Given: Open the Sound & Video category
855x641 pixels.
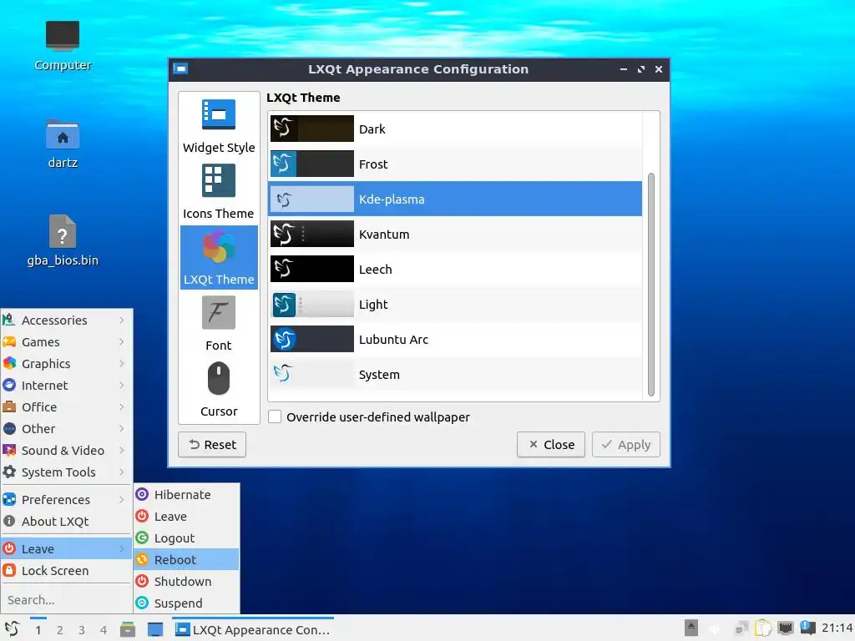Looking at the screenshot, I should 67,450.
